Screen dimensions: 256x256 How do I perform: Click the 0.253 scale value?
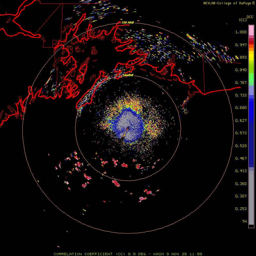coord(241,209)
